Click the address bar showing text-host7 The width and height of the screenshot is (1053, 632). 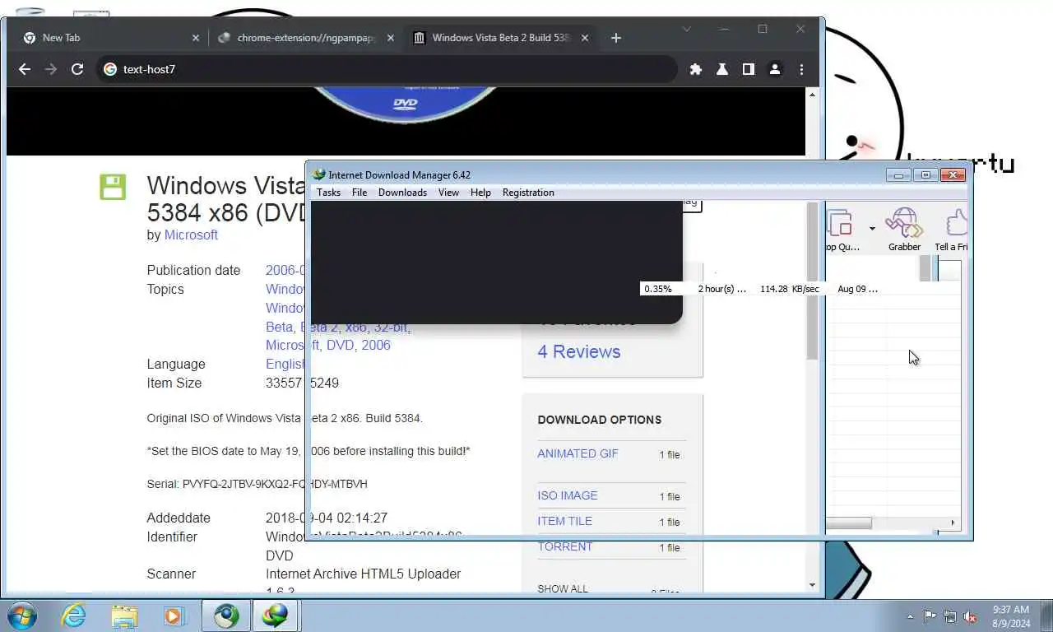[x=387, y=69]
